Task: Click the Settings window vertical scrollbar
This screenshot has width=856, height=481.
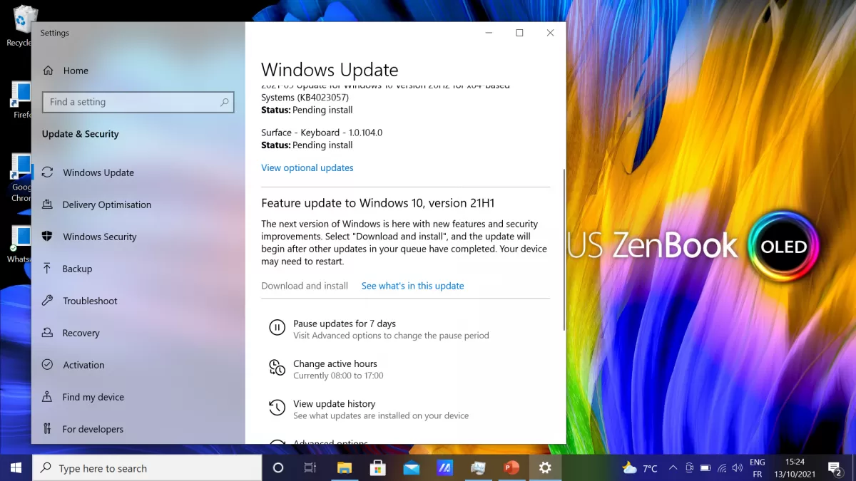Action: (564, 249)
